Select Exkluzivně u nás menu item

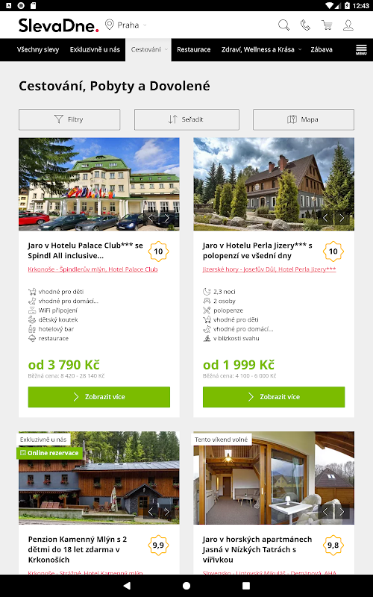[95, 49]
